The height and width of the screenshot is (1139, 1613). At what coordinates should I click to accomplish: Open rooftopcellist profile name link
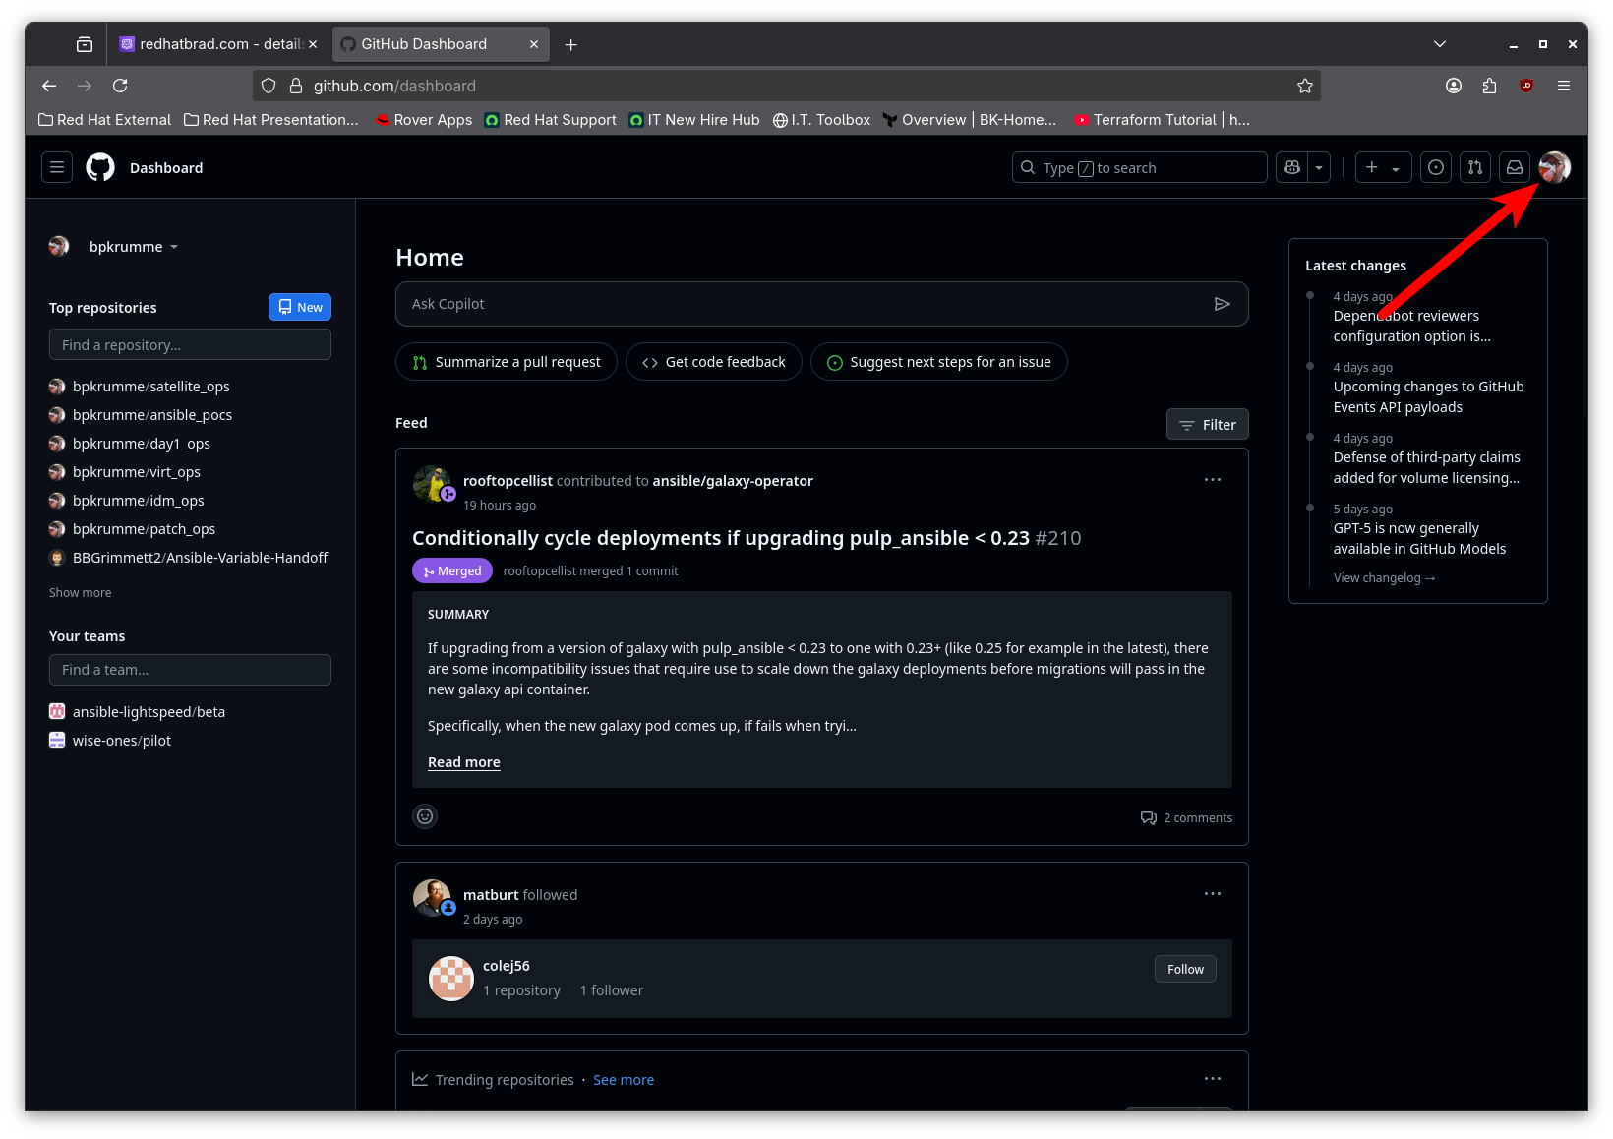(x=508, y=481)
